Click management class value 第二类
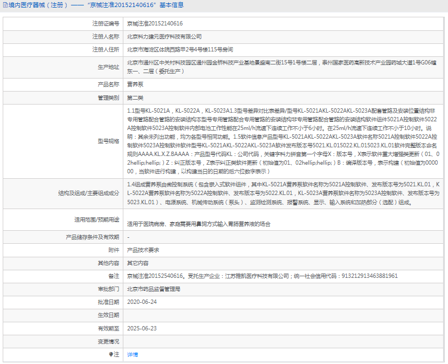 (135, 98)
